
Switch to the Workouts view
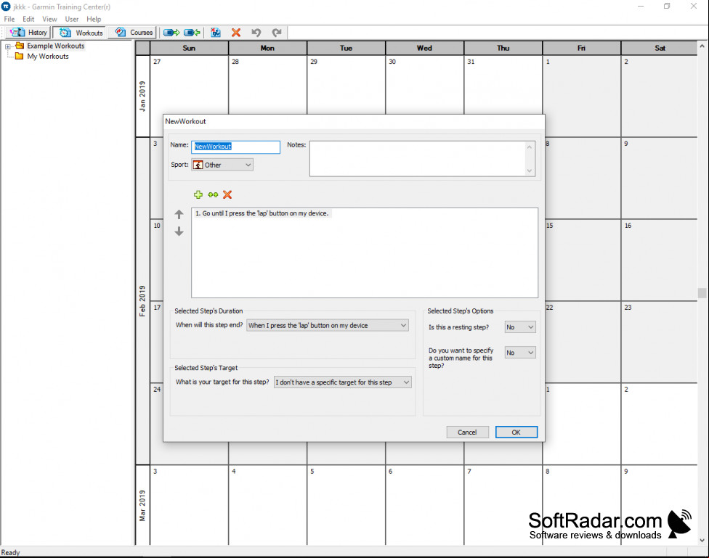click(x=81, y=33)
